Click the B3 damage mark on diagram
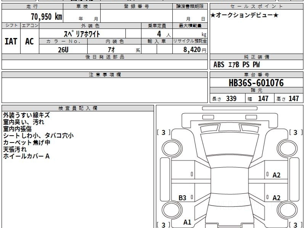 pyautogui.click(x=182, y=198)
